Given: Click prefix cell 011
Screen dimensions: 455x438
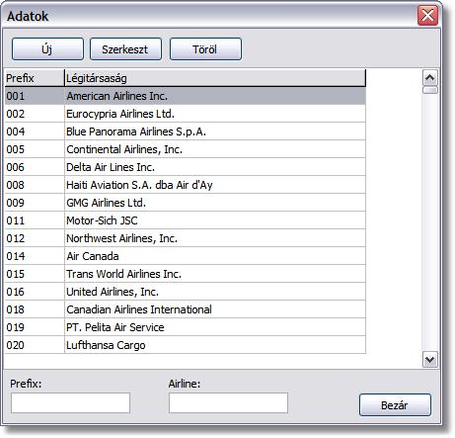Looking at the screenshot, I should click(35, 220).
